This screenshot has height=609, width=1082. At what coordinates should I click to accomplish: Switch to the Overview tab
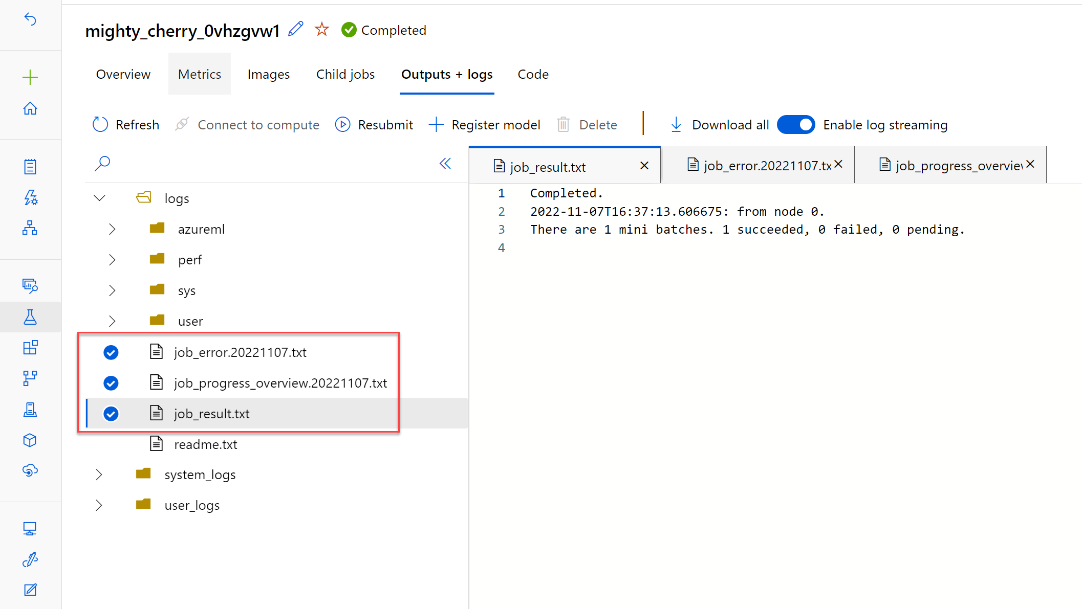(x=123, y=74)
